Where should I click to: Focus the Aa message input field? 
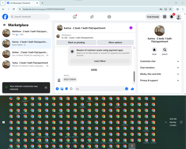click(99, 89)
